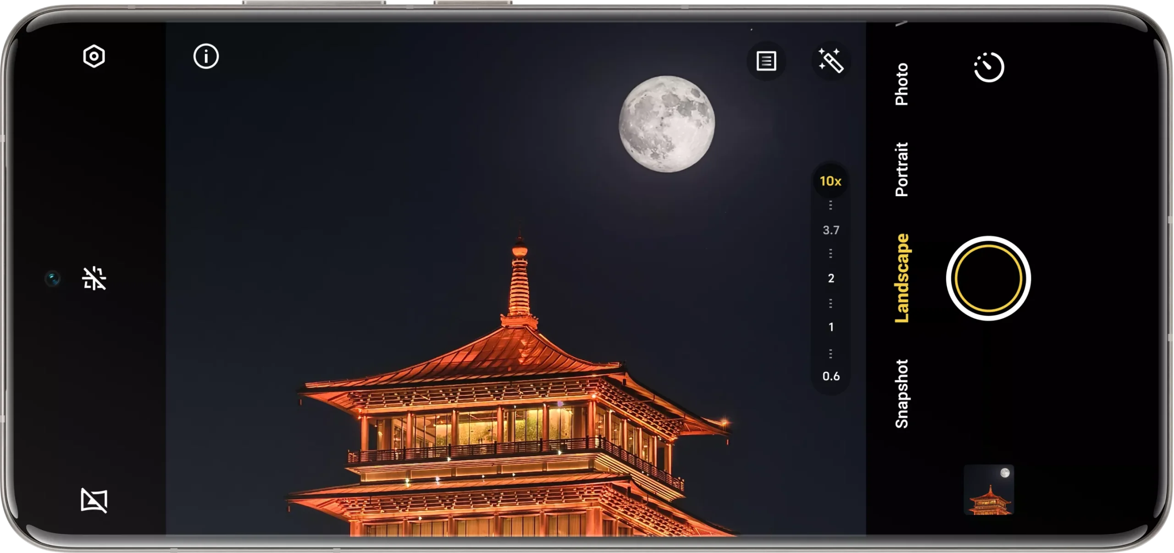Tap the info circle icon
Screen dimensions: 1174x553
tap(206, 56)
